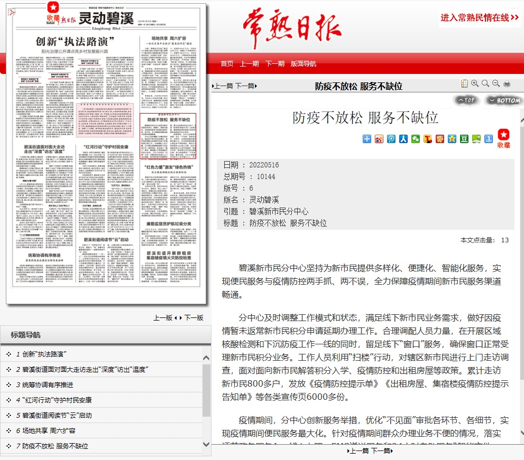Viewport: 524px width, 460px height.
Task: Open 进入常熟民情在线 link
Action: [480, 17]
